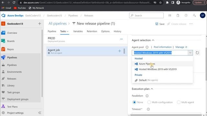Save the release pipeline
This screenshot has width=207, height=116.
pos(160,24)
